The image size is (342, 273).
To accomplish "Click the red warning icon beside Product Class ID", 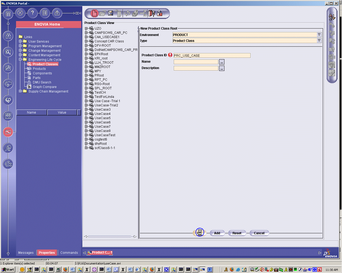I will (x=170, y=55).
